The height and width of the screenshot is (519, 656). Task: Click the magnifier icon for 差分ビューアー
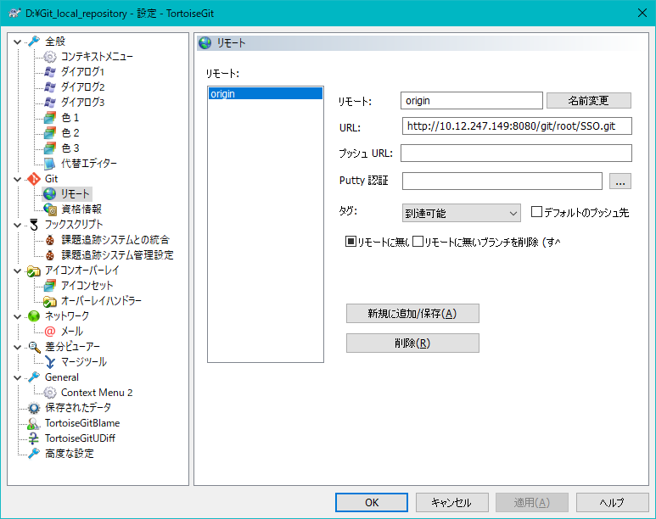coord(34,346)
